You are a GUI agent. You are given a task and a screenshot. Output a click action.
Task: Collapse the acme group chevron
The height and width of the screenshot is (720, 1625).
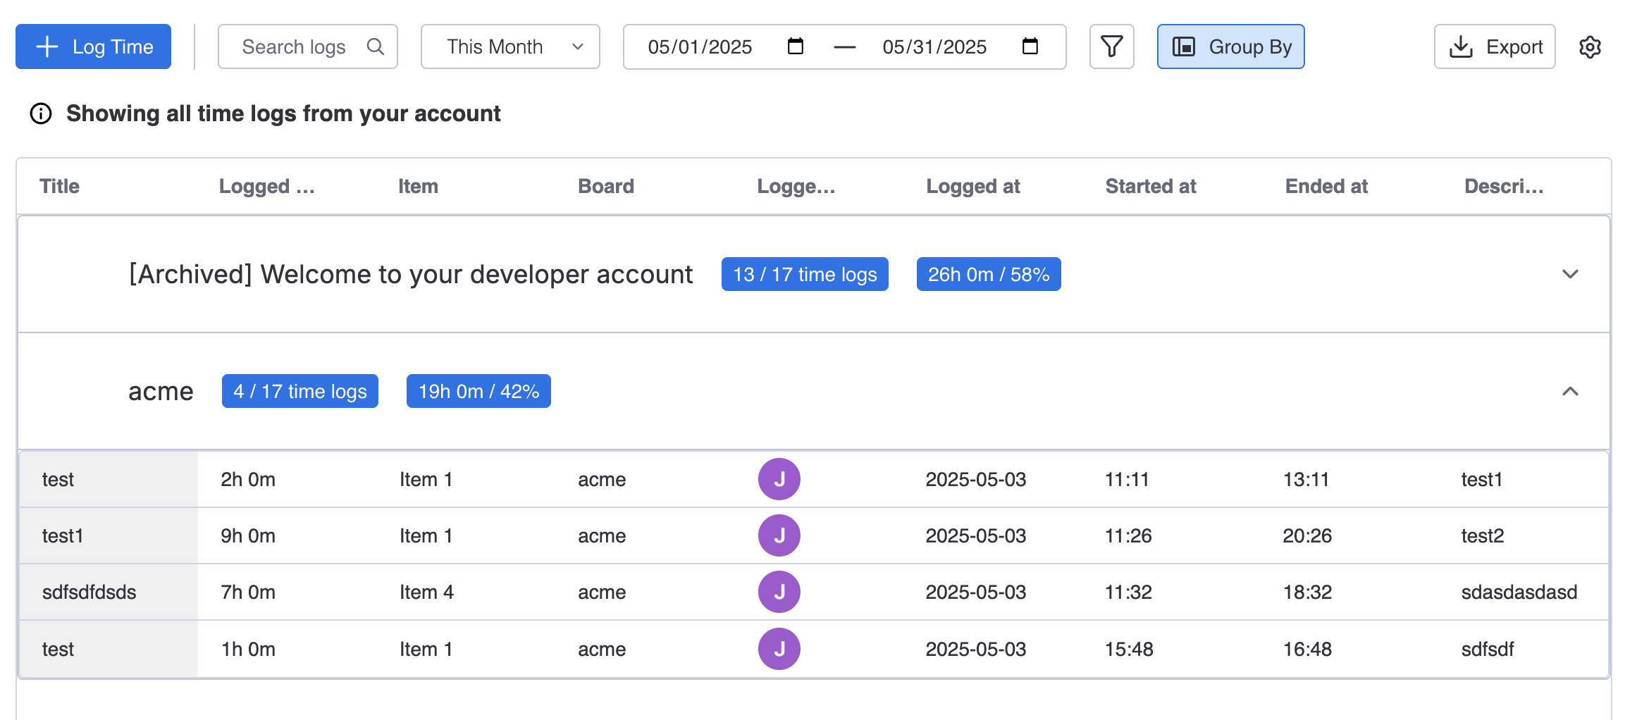point(1570,391)
